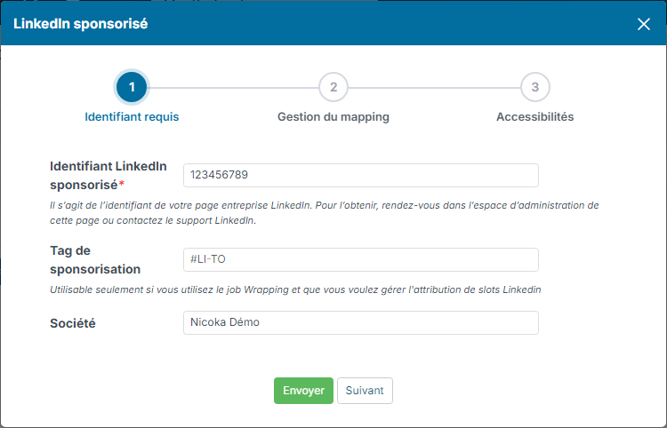Close the LinkedIn sponsorisé dialog

644,24
